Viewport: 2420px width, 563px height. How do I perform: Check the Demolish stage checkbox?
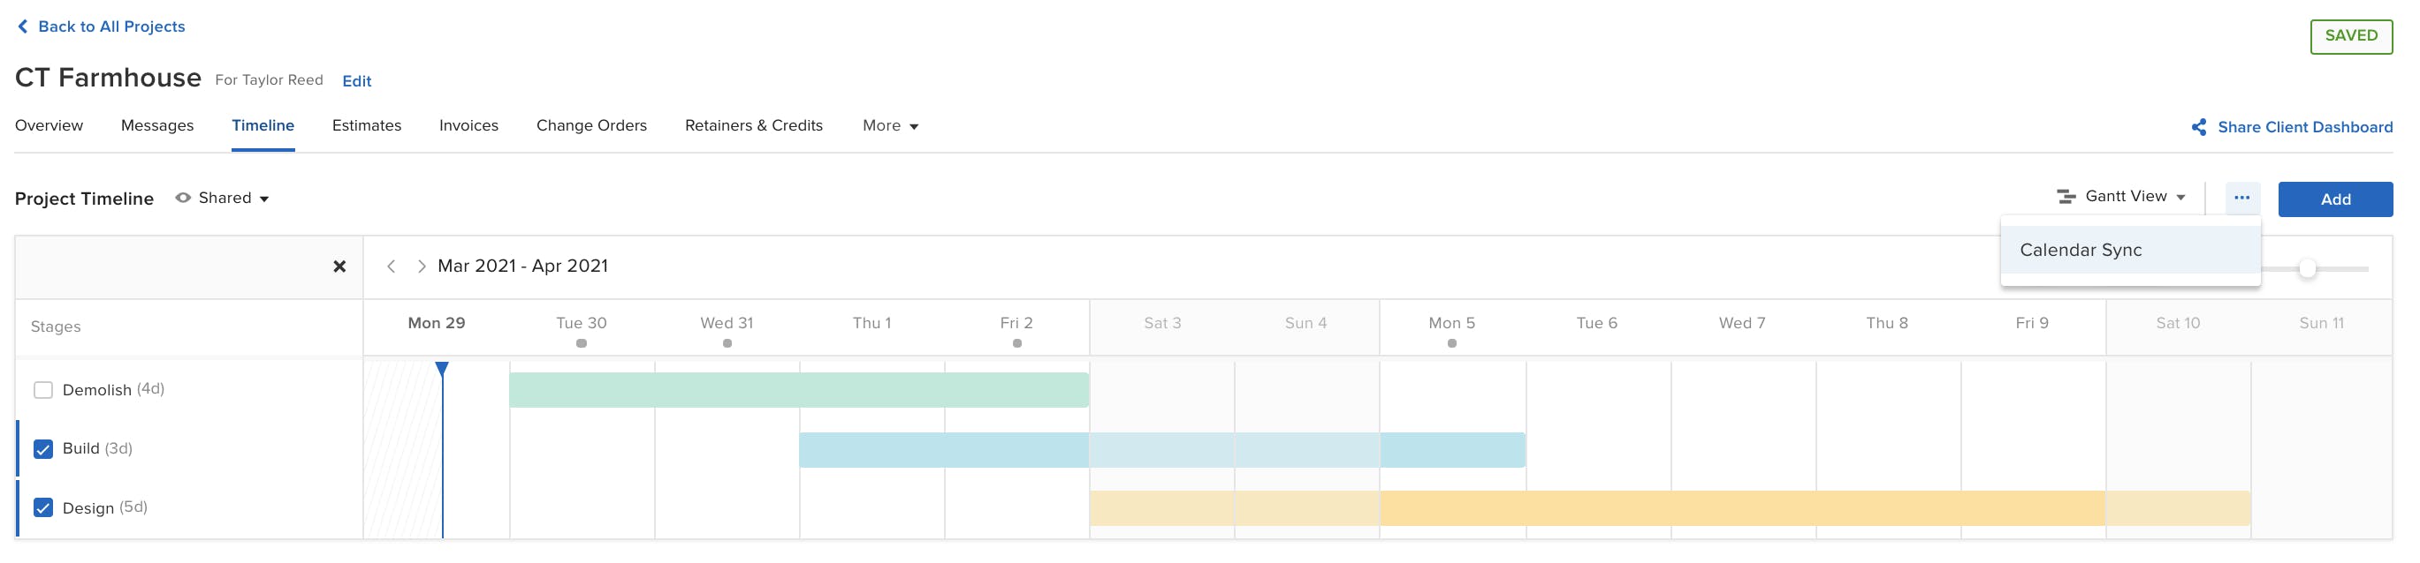pos(43,389)
